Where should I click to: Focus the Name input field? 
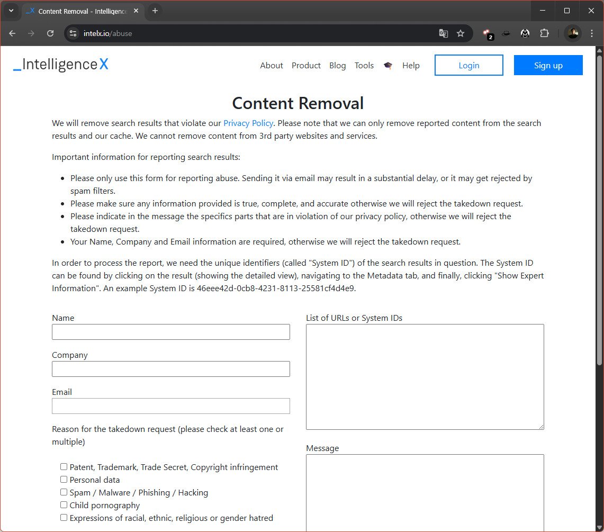click(171, 332)
